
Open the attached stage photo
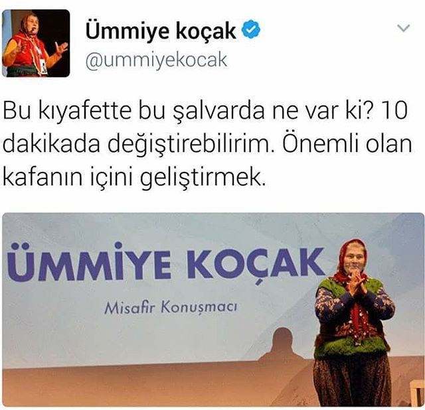tap(213, 310)
